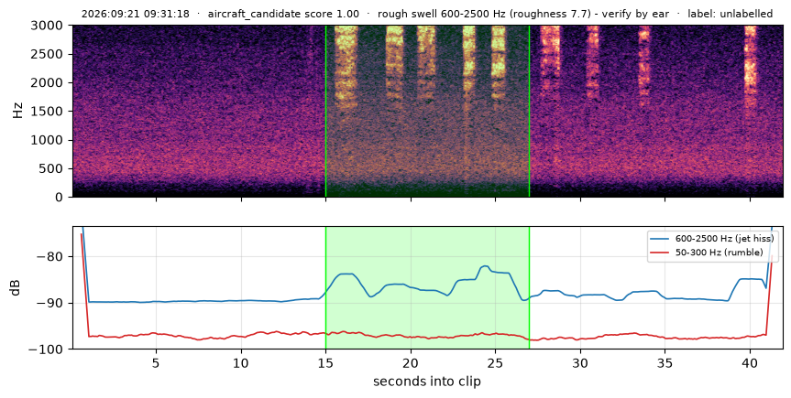Click the green end marker in dB plot

click(x=529, y=287)
